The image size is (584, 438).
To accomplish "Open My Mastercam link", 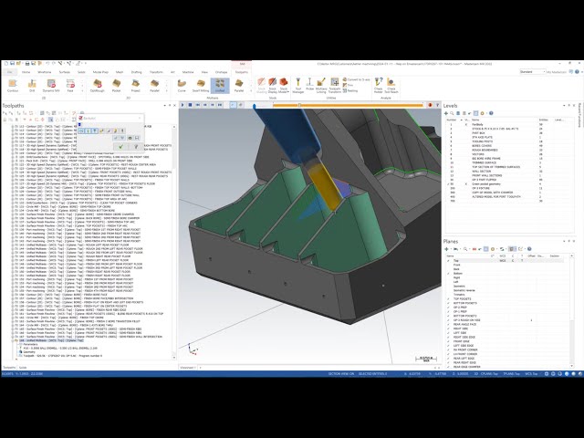I will 557,72.
